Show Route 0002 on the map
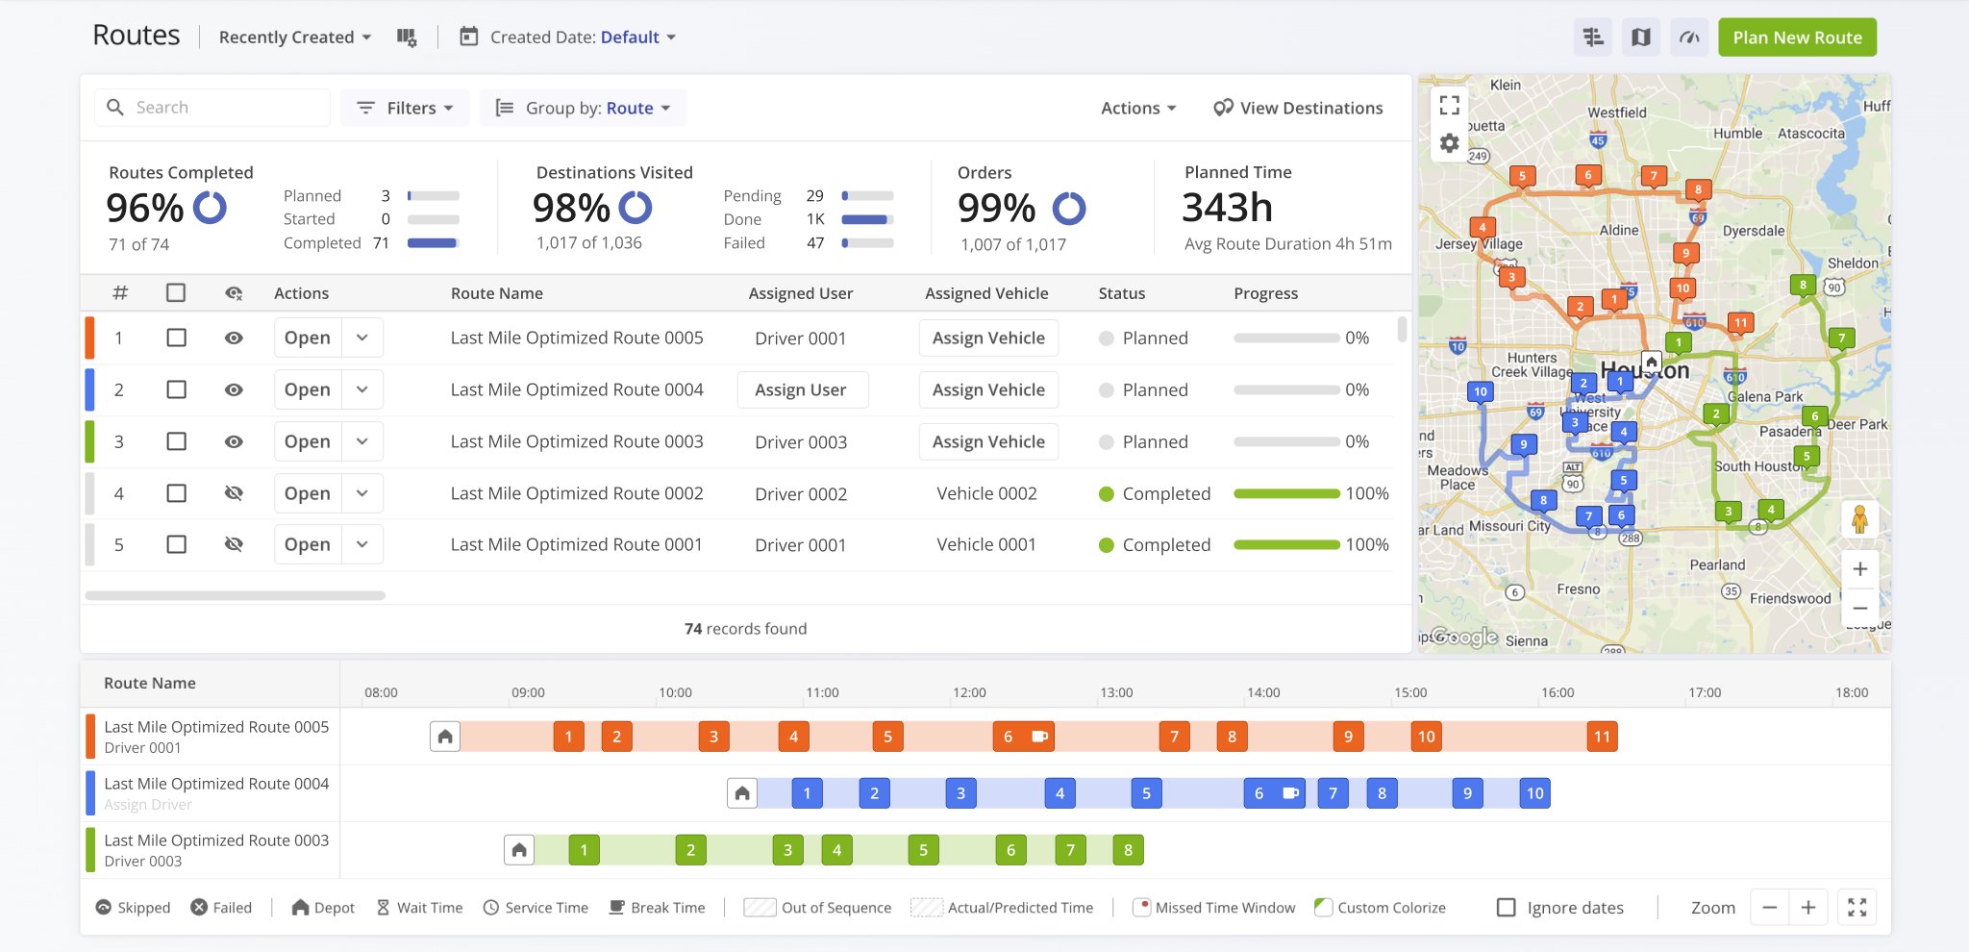This screenshot has height=952, width=1969. click(234, 493)
